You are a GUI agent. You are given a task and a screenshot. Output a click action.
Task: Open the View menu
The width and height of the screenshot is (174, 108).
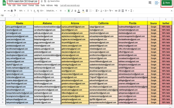[x=19, y=5]
